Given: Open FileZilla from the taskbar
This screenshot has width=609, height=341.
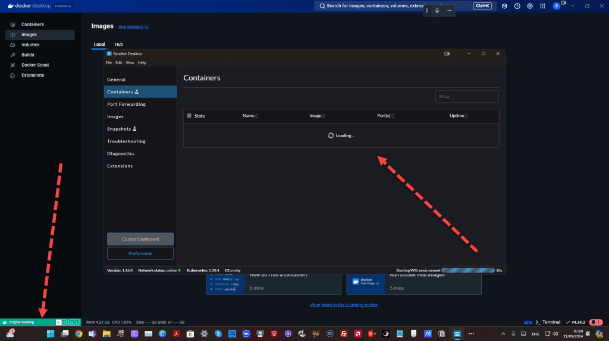Looking at the screenshot, I should 344,334.
